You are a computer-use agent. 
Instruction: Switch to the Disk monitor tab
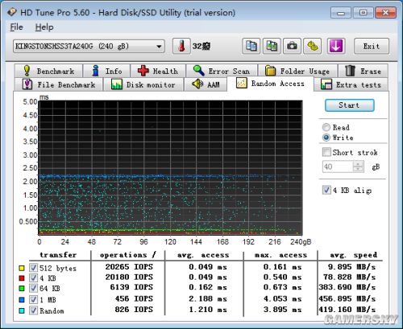point(143,84)
